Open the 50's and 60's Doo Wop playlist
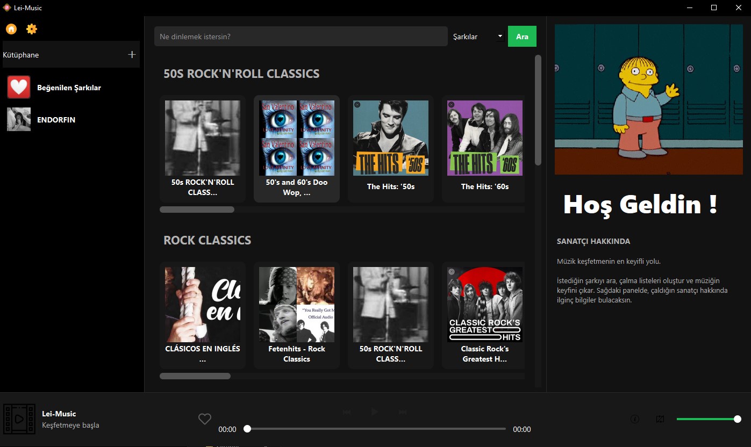 pos(297,149)
